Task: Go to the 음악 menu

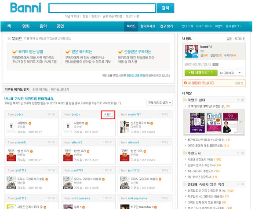Action: (43, 26)
